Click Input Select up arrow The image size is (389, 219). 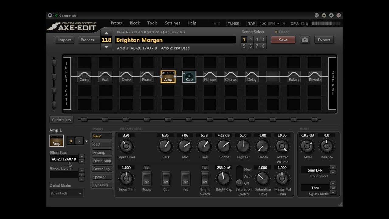(333, 168)
